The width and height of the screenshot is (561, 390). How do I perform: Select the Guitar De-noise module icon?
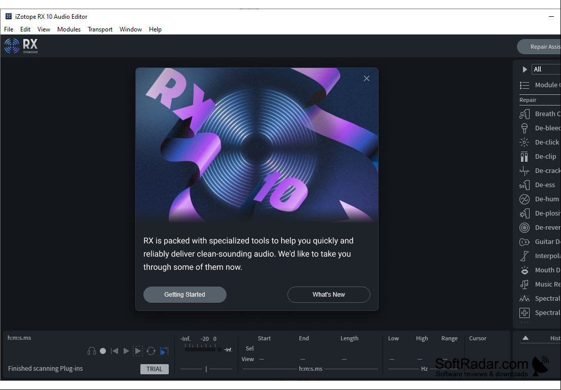(x=525, y=242)
